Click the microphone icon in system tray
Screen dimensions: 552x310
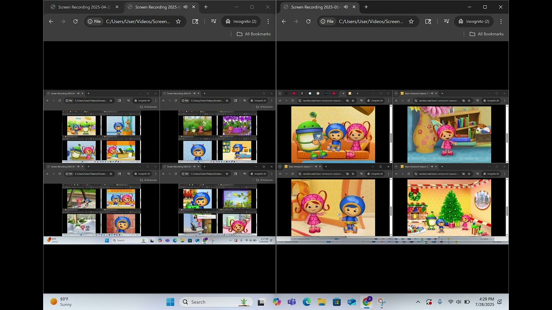tap(440, 302)
